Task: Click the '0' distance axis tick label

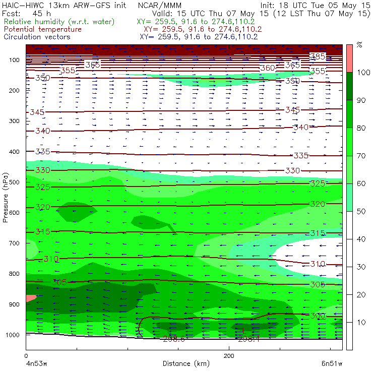Action: click(26, 356)
